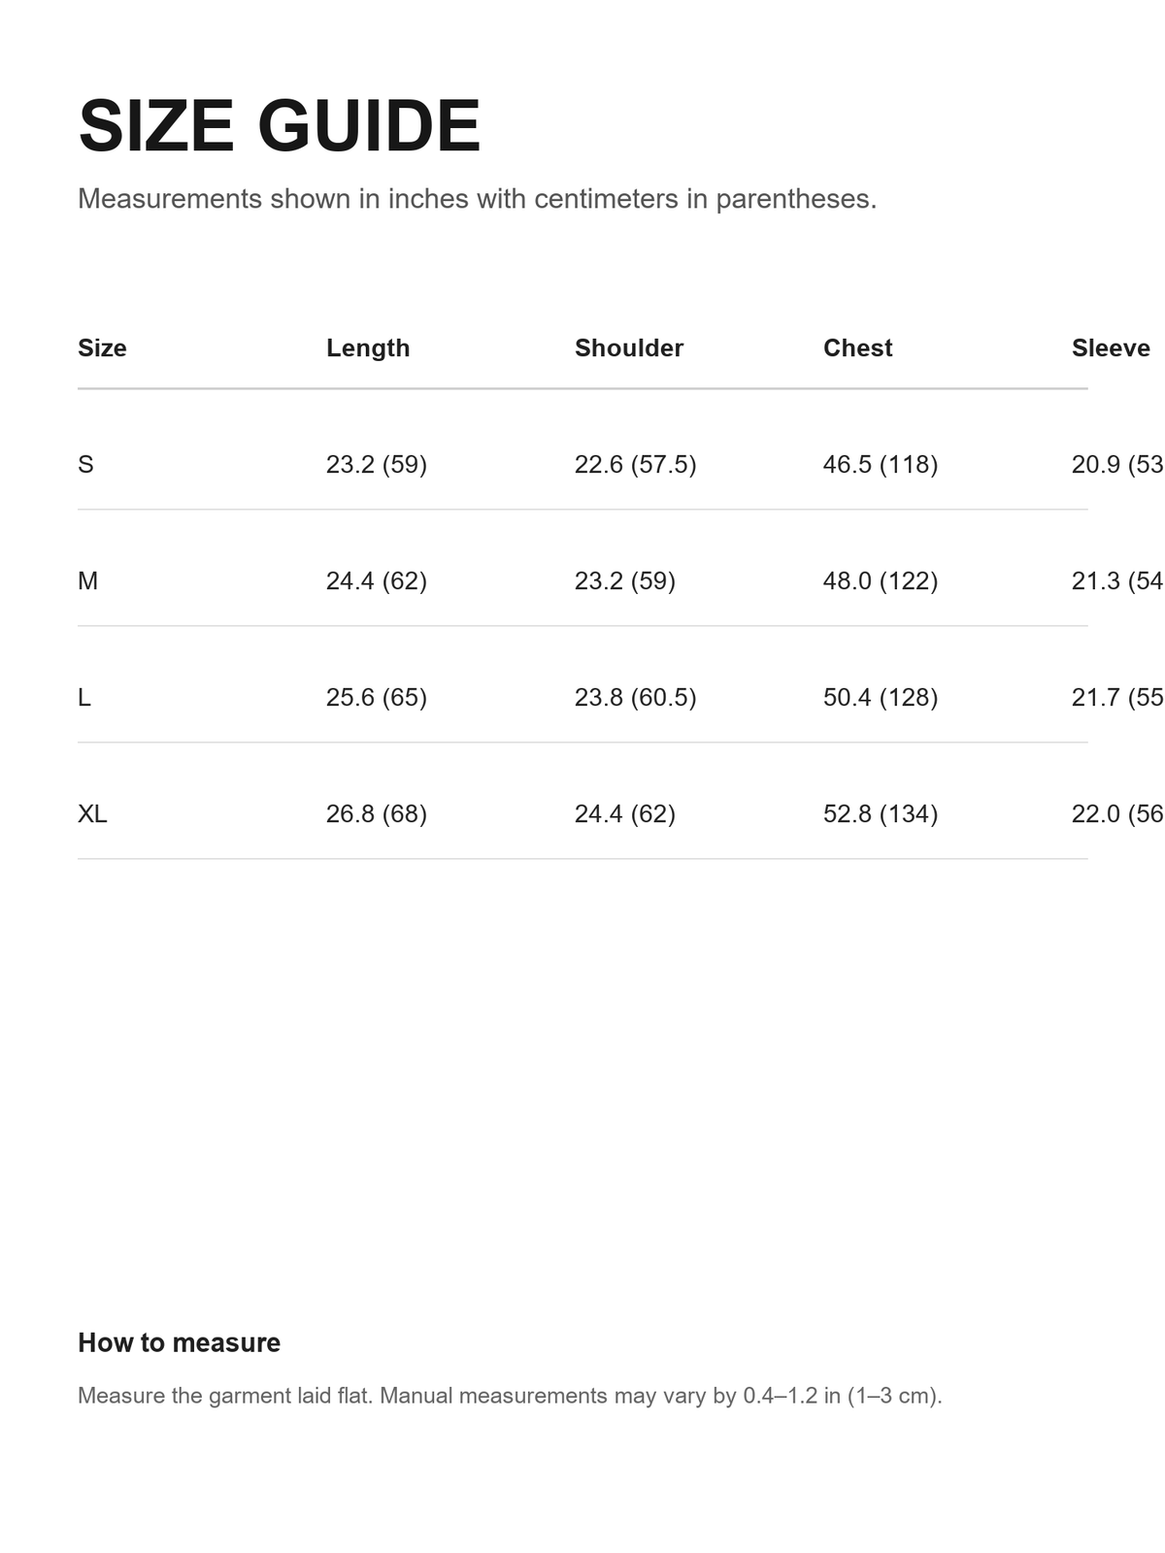Click the How to measure heading
The image size is (1165, 1553).
pyautogui.click(x=179, y=1342)
